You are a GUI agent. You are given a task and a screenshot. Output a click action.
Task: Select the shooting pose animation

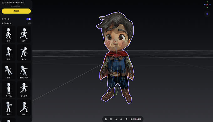coord(8,108)
